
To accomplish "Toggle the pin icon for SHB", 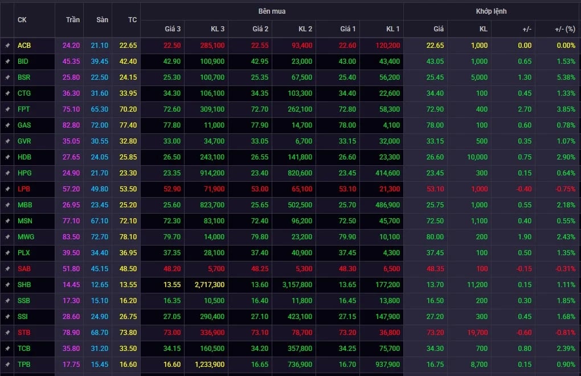I will tap(7, 285).
